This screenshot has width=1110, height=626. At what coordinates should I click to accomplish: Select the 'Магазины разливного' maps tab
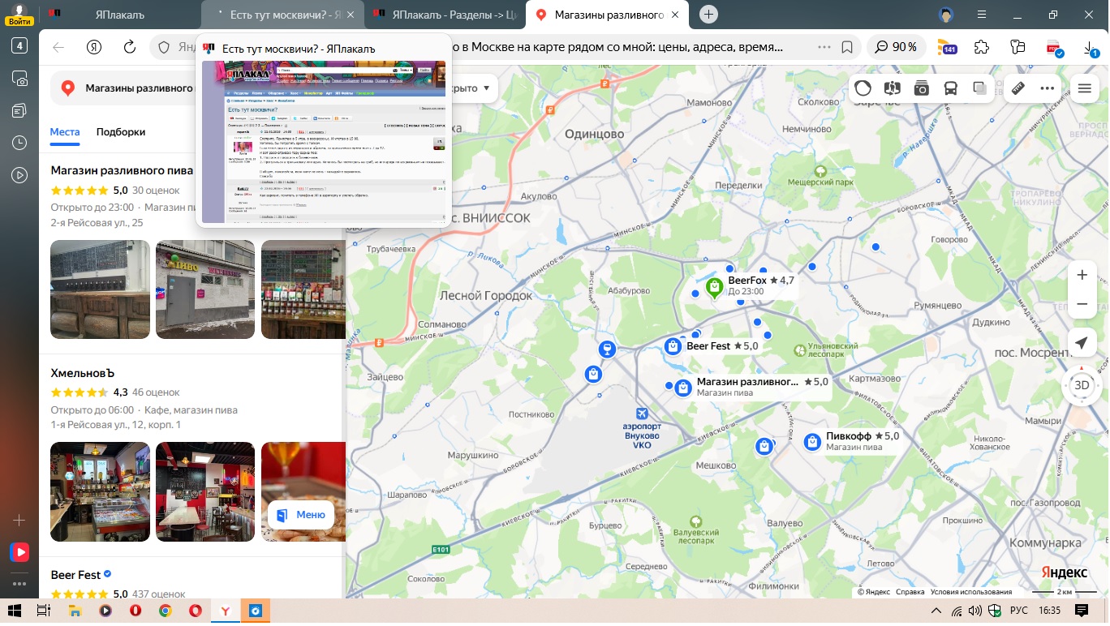coord(607,15)
